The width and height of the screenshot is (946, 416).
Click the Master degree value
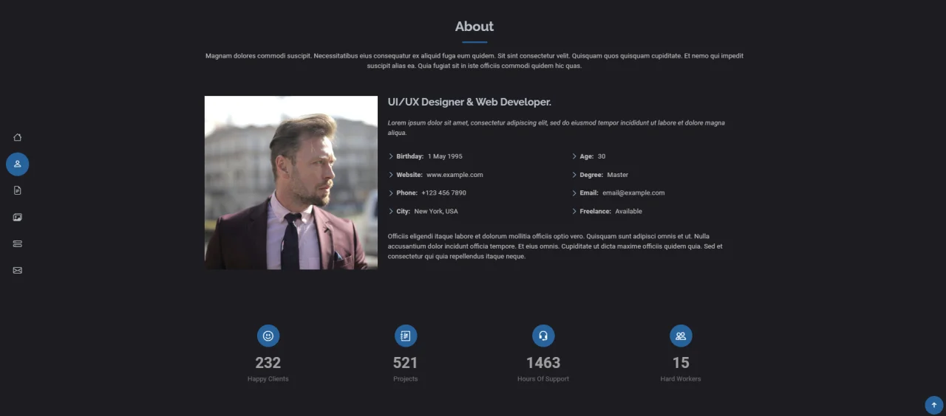pos(617,175)
